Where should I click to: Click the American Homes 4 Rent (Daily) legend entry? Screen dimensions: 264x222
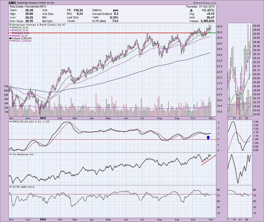coord(39,25)
